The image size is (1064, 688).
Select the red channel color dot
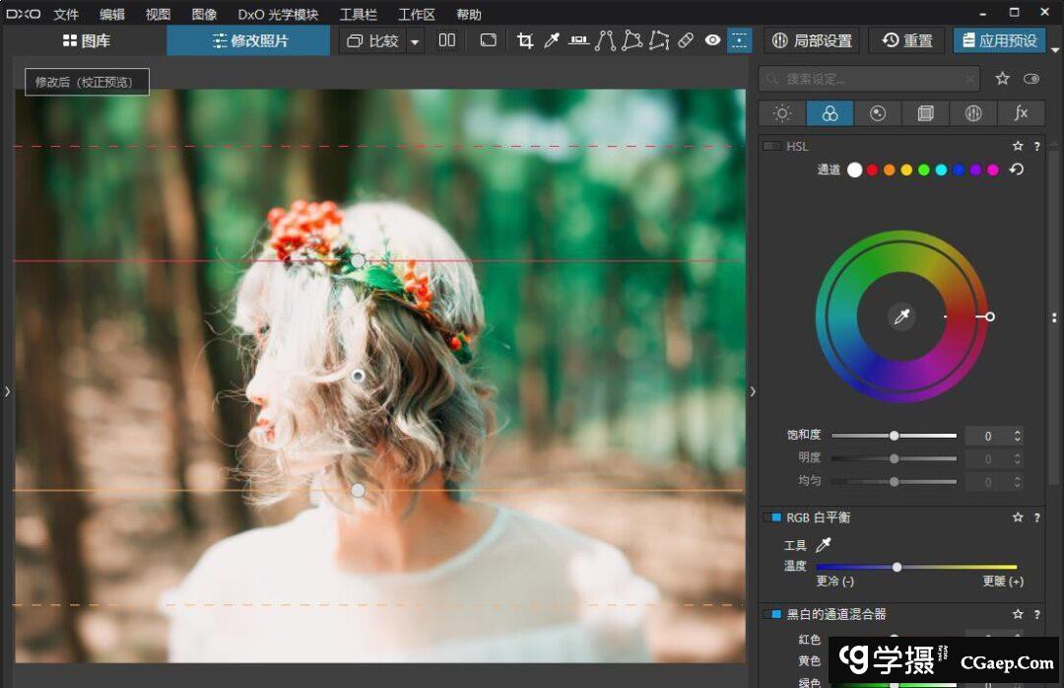[872, 170]
